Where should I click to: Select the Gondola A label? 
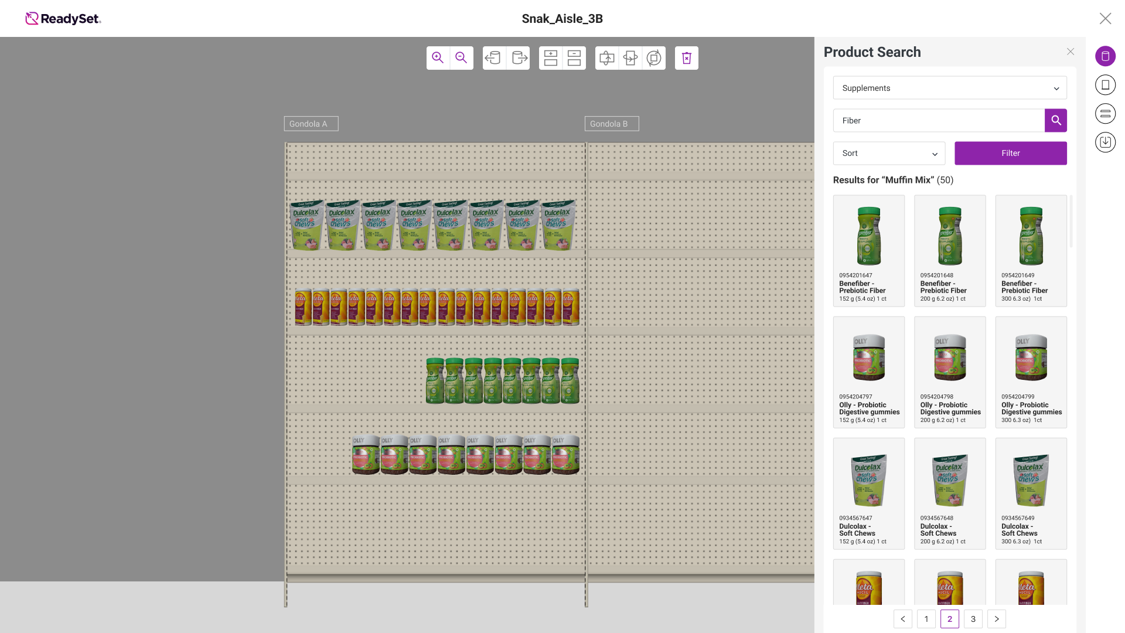pos(311,124)
